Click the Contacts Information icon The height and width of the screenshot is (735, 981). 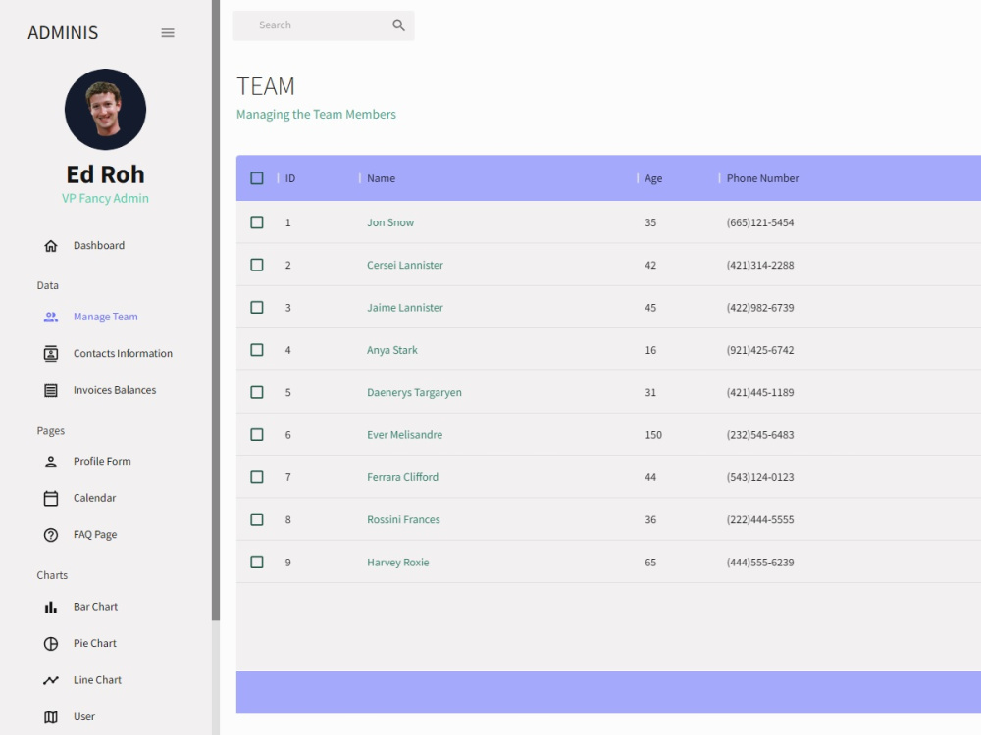pos(50,352)
